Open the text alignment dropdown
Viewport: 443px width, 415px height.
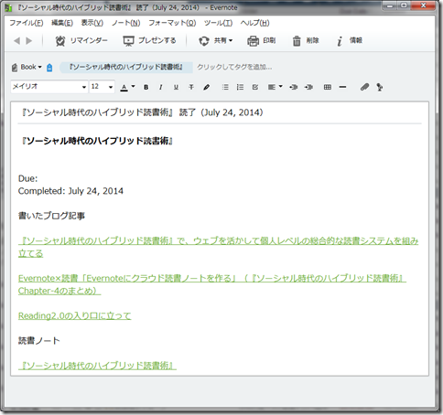pyautogui.click(x=275, y=88)
